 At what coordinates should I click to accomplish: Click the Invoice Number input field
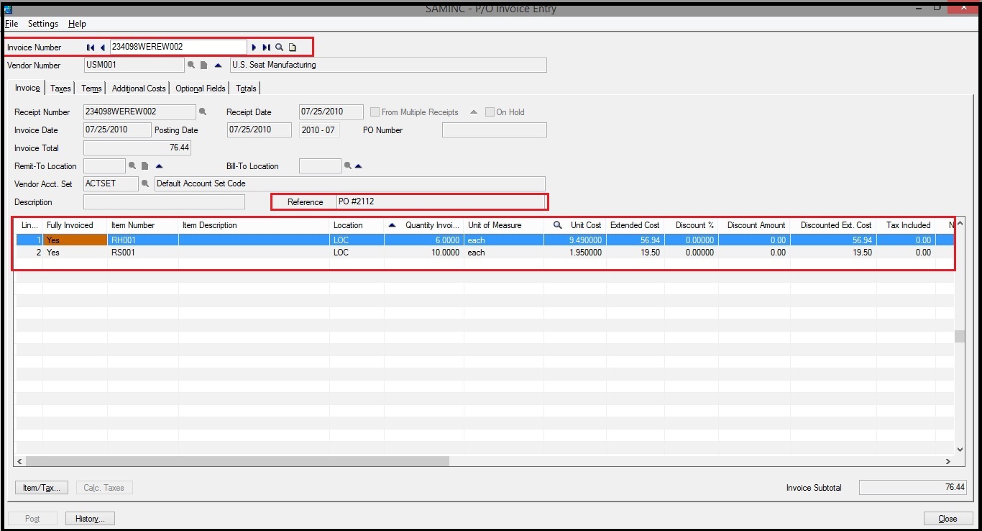tap(178, 47)
